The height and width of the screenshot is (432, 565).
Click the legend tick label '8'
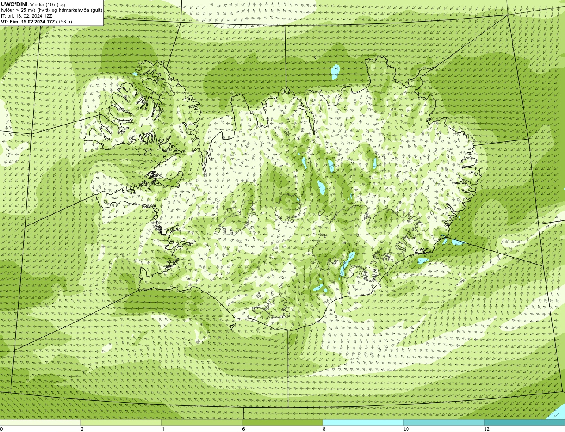pyautogui.click(x=324, y=429)
